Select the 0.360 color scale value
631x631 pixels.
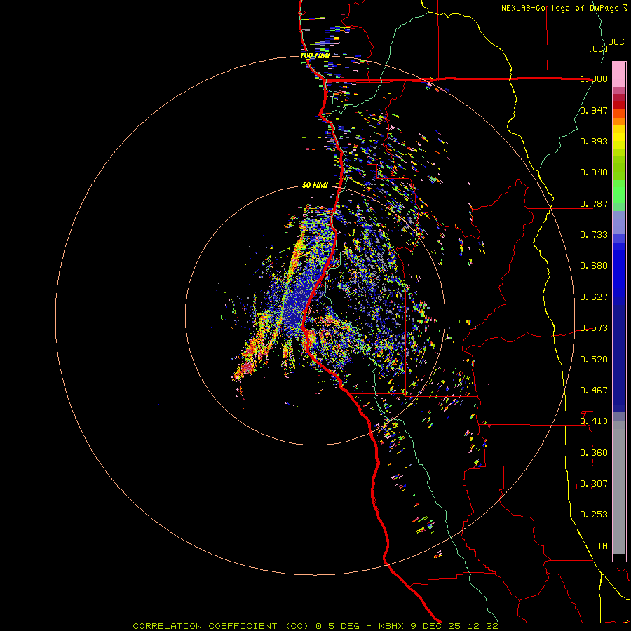click(594, 453)
